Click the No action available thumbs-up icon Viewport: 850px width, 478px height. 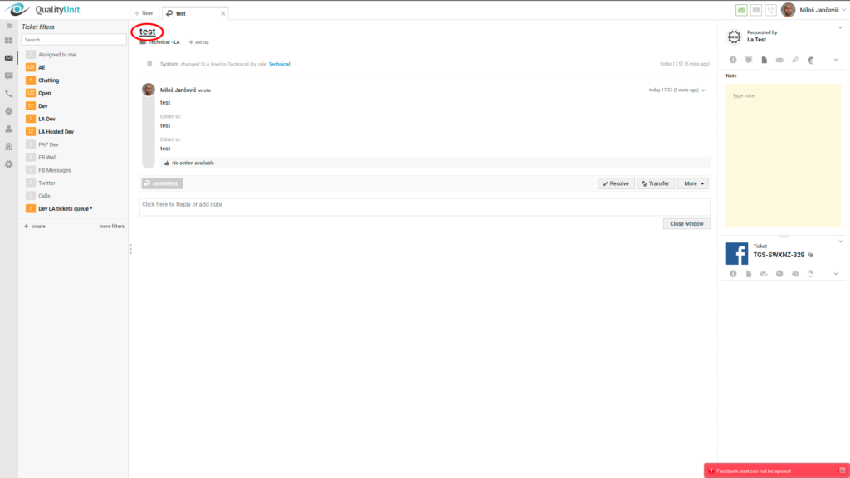point(166,163)
